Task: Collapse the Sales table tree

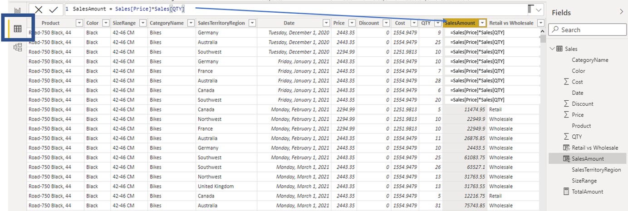Action: point(552,49)
